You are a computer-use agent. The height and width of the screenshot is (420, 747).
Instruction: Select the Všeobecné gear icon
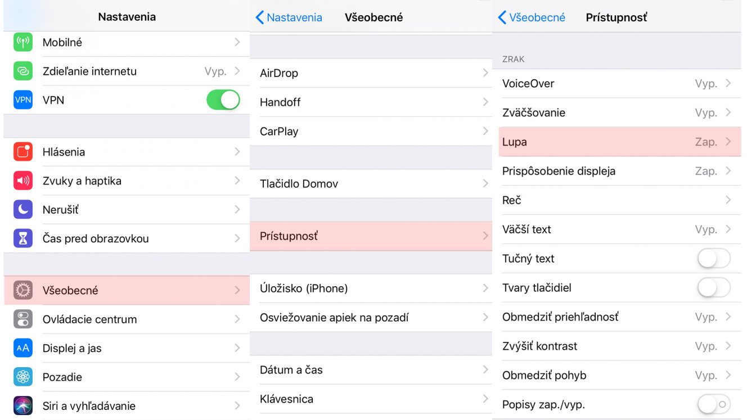[23, 290]
